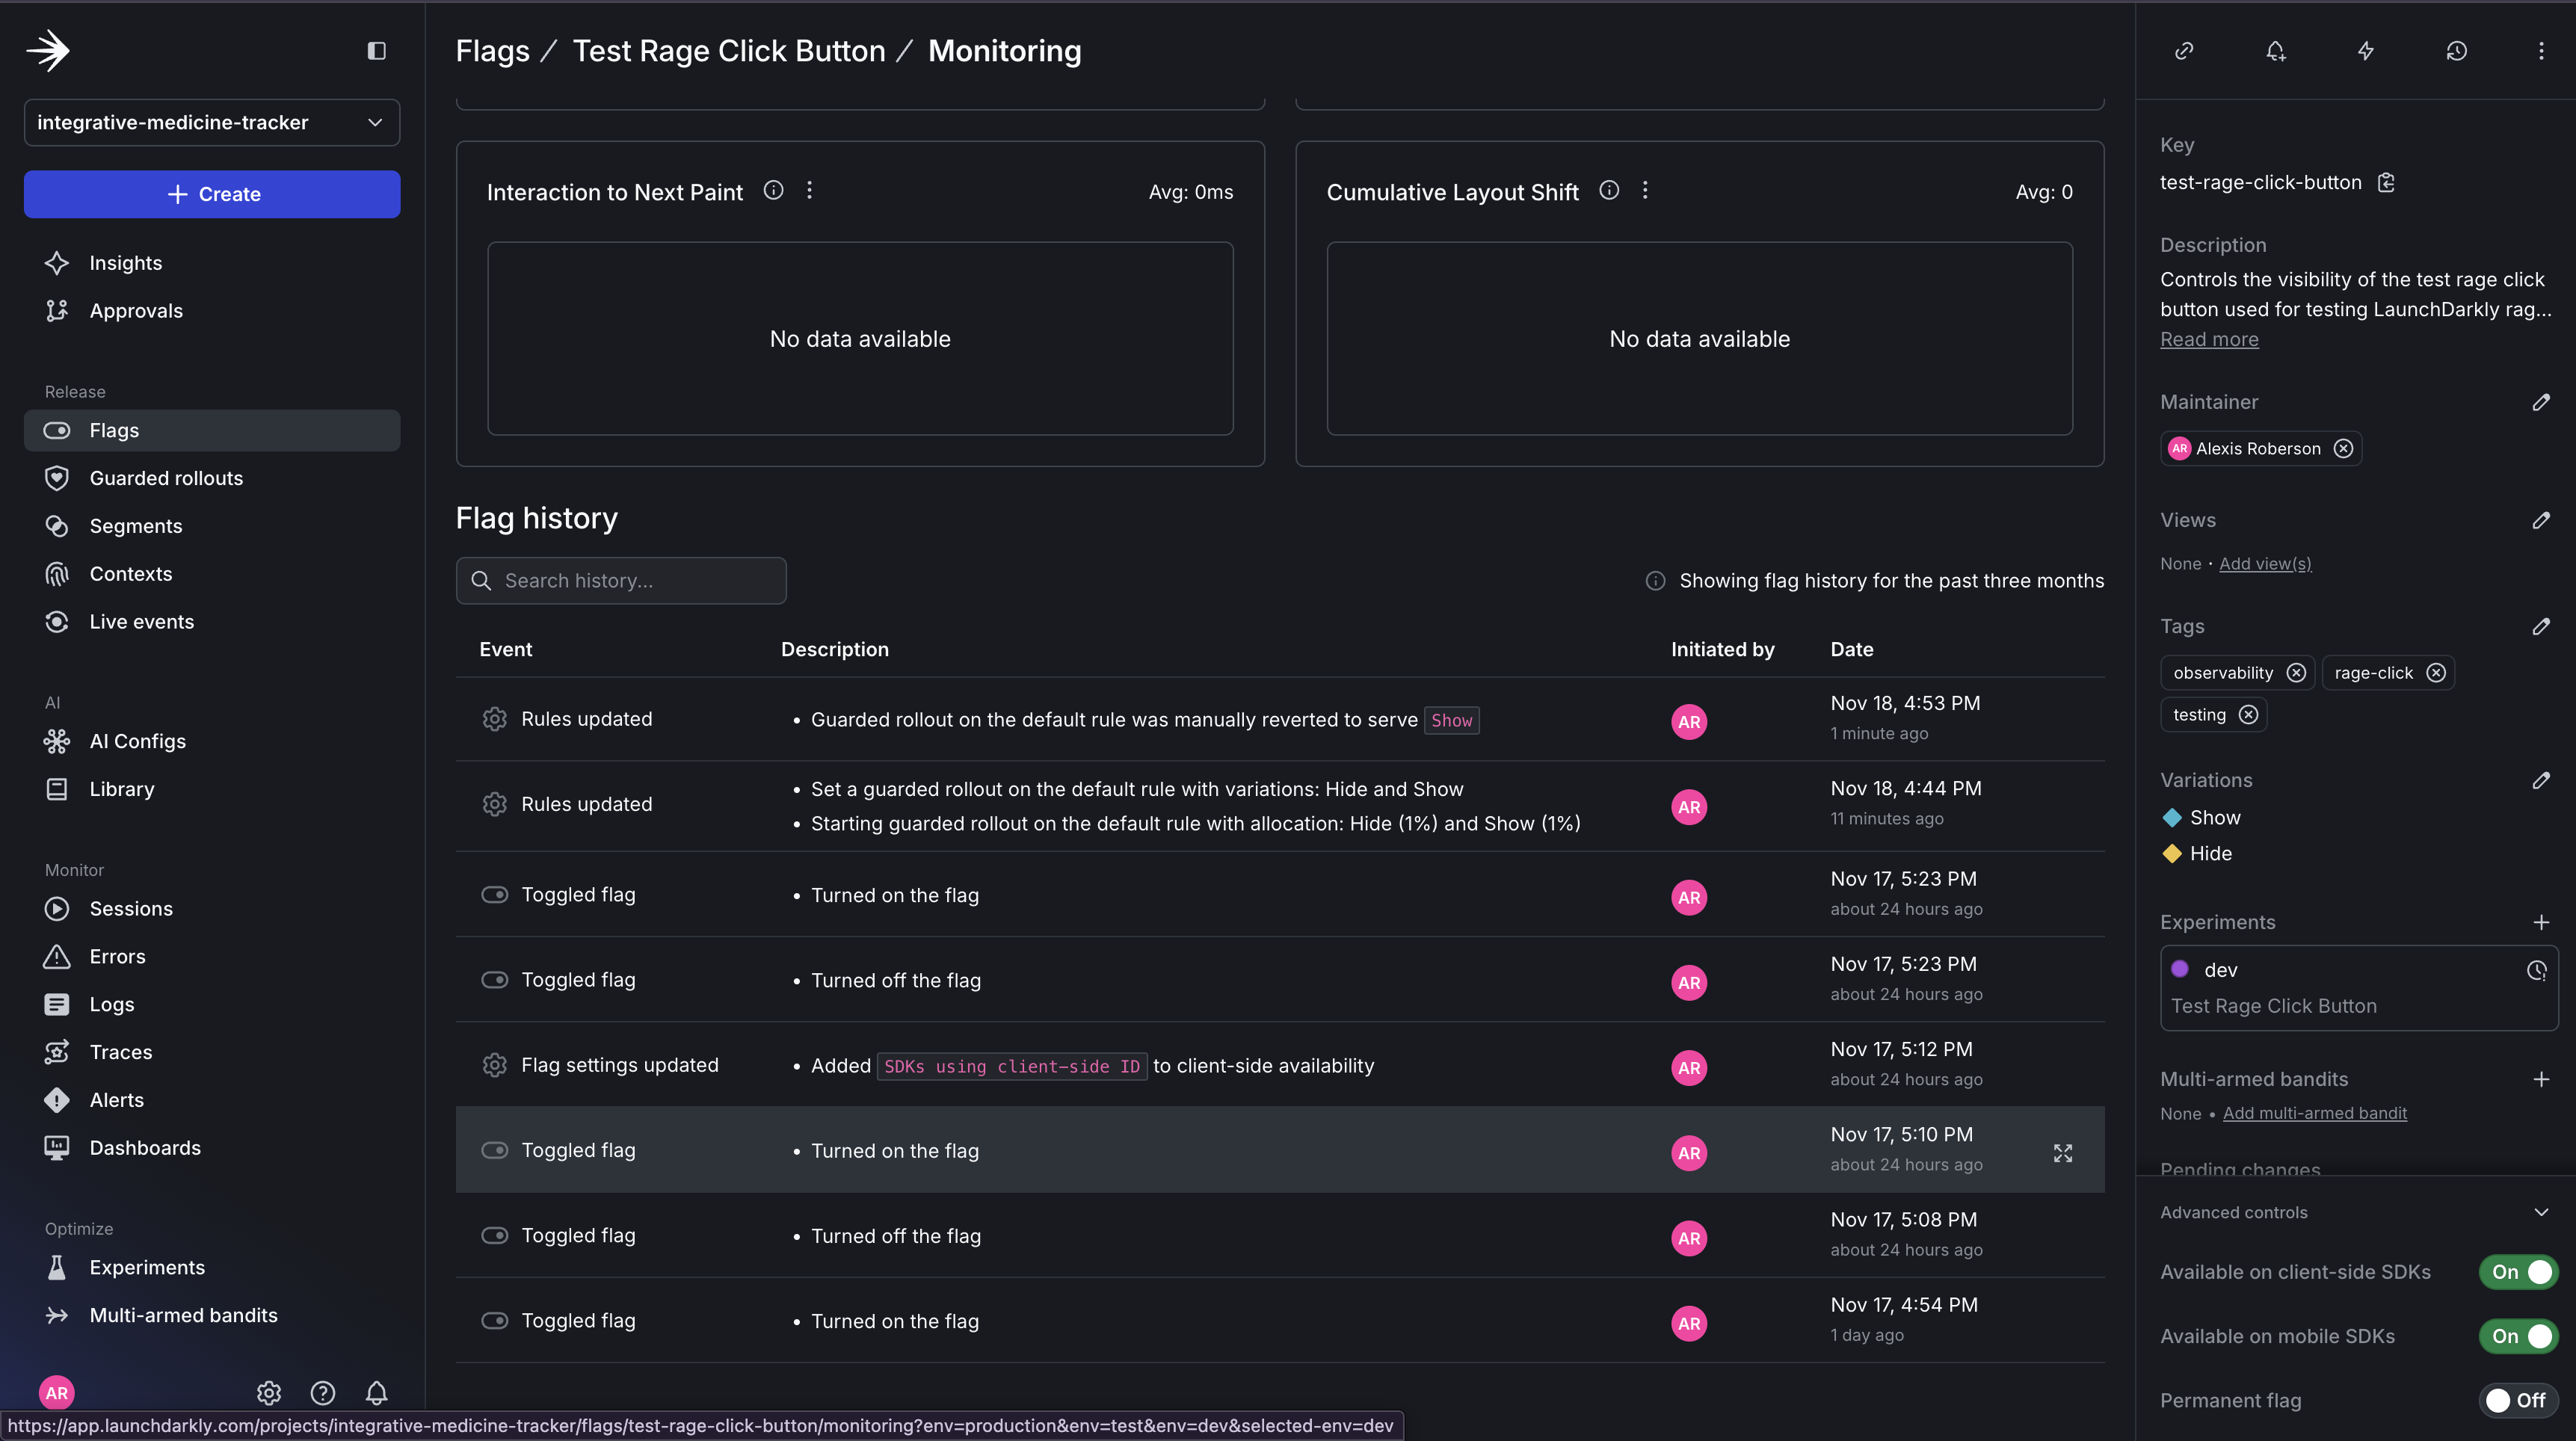Viewport: 2576px width, 1441px height.
Task: Open the Live events section
Action: [141, 621]
